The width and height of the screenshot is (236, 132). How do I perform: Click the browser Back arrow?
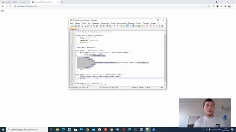point(3,7)
